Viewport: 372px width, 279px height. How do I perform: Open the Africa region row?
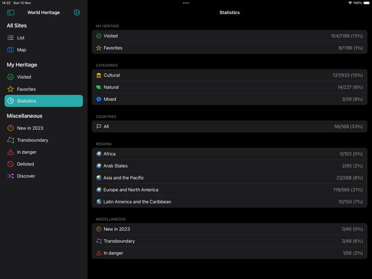[230, 154]
